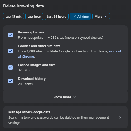Choose the Last 24 hours chip

56,16
